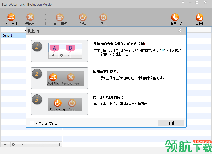Select the Demo 1 template row
Image resolution: width=212 pixels, height=154 pixels.
(x=13, y=35)
